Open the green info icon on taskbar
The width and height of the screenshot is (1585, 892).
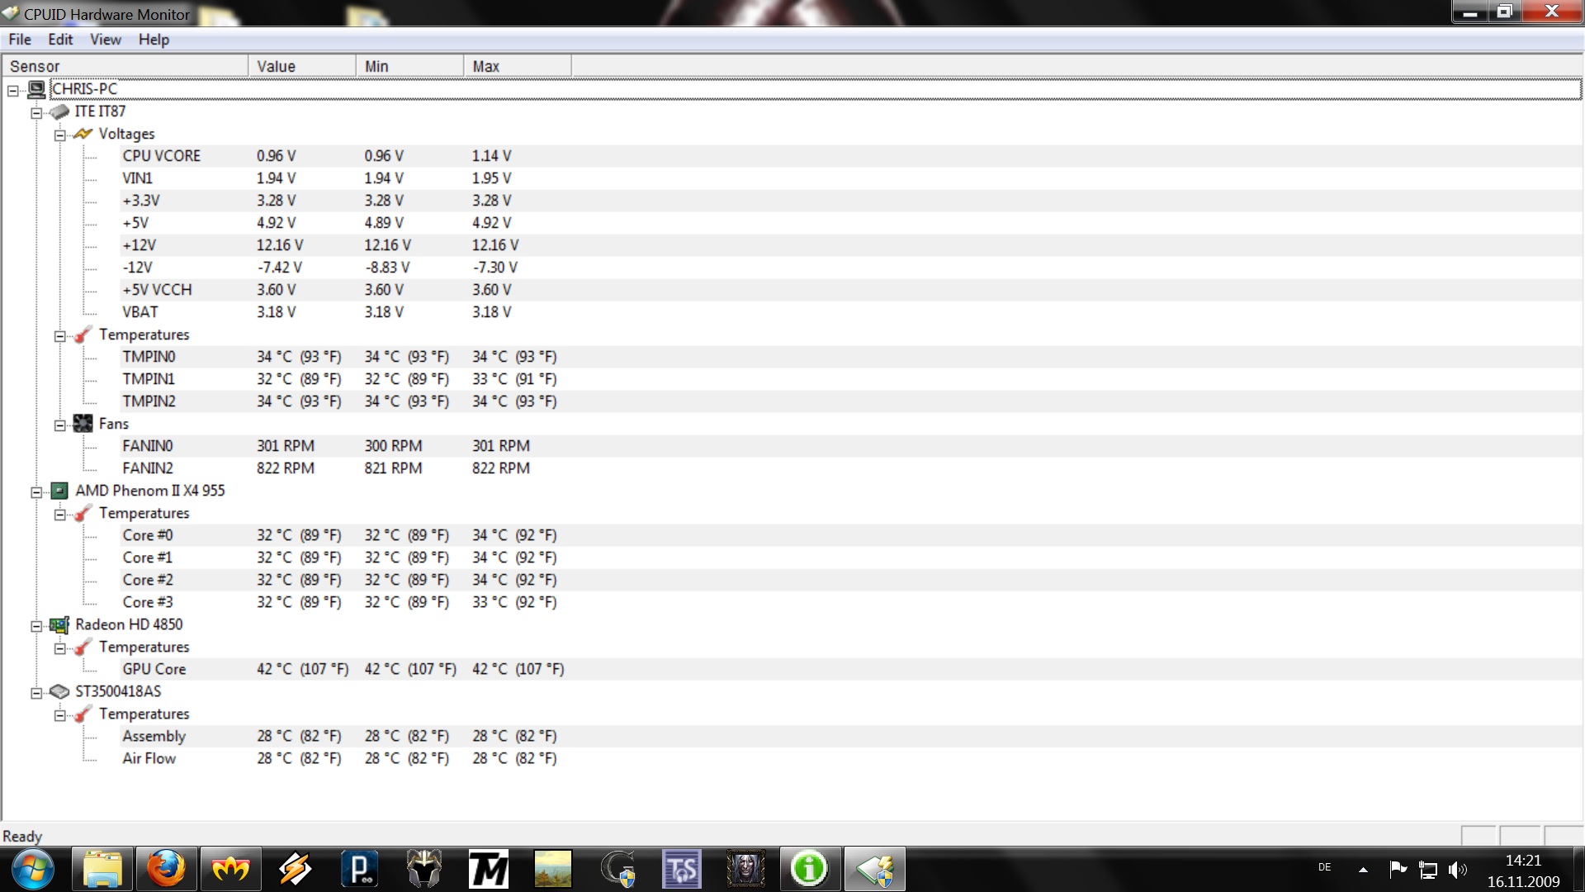coord(810,869)
